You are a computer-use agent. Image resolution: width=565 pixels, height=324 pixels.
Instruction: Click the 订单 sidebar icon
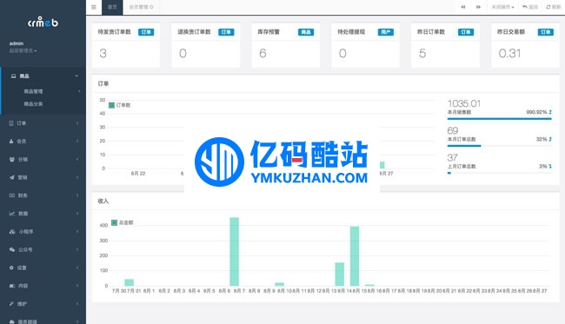pyautogui.click(x=11, y=123)
